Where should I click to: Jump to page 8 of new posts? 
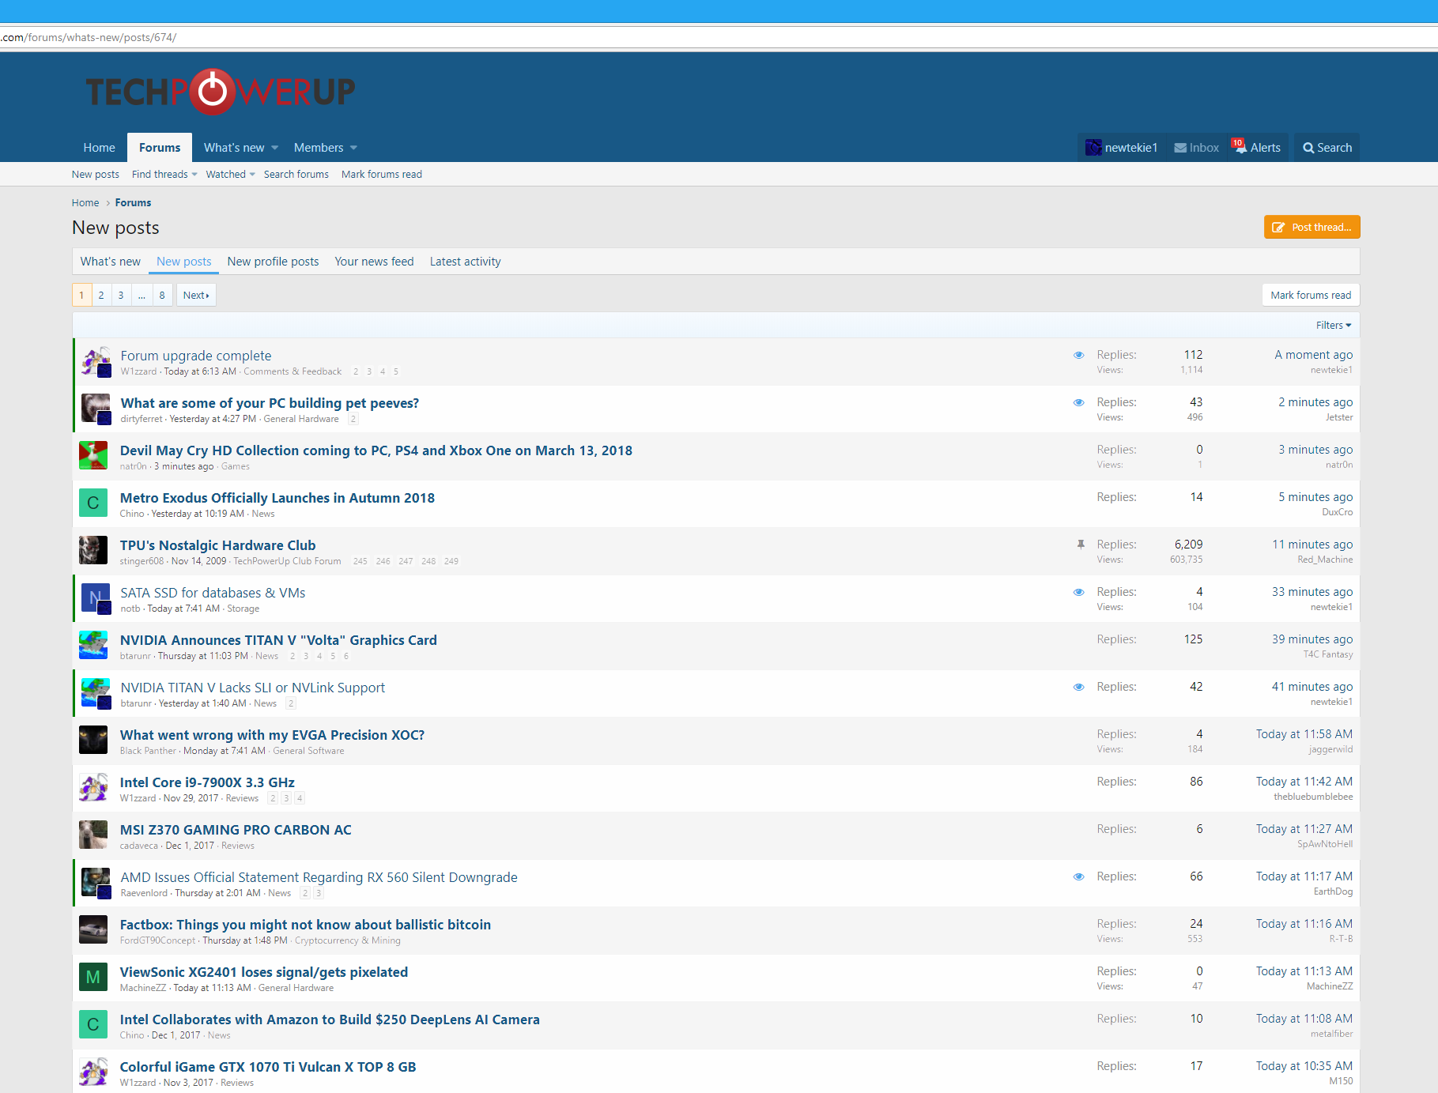click(162, 295)
